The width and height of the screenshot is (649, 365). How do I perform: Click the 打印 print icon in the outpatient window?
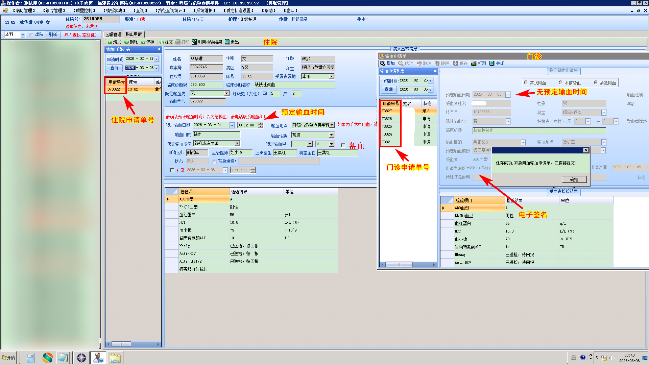click(474, 63)
